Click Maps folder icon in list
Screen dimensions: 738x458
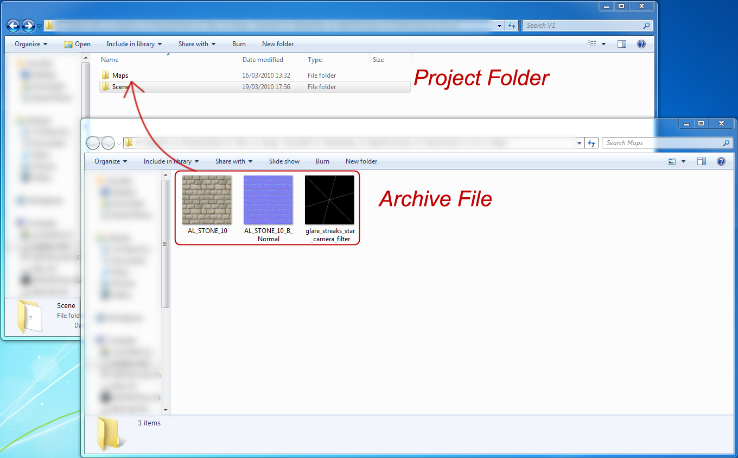click(x=105, y=76)
